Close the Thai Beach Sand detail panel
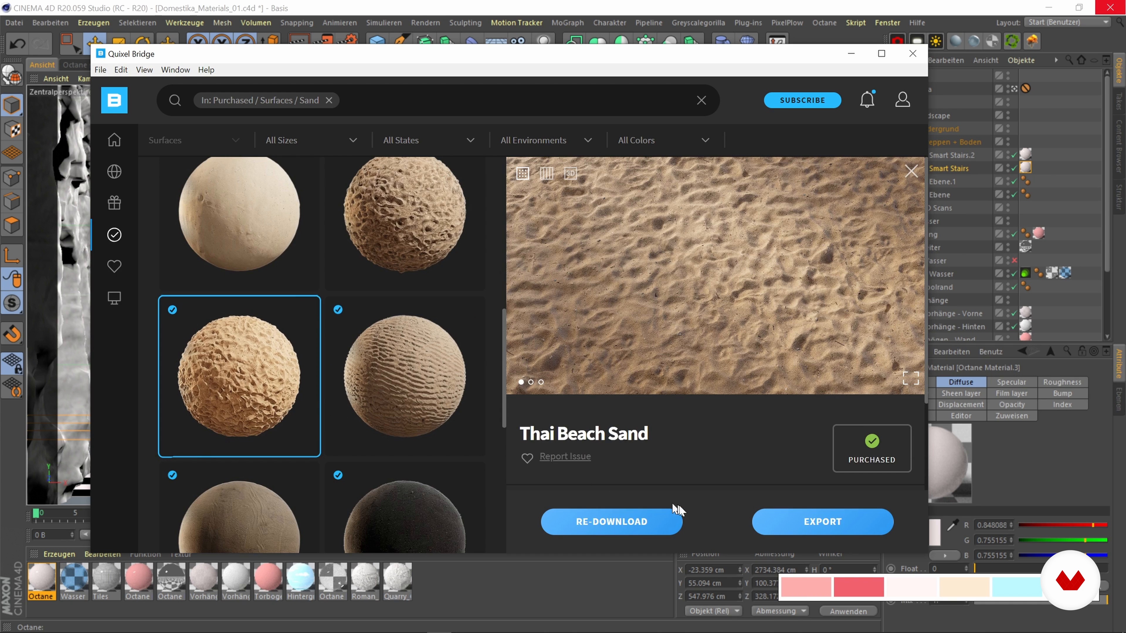 [x=911, y=171]
